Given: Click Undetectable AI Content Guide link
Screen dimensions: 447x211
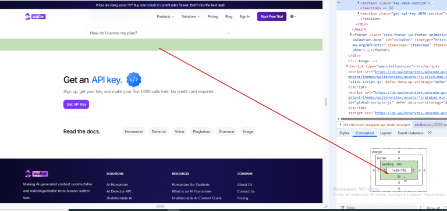Looking at the screenshot, I should [x=197, y=198].
